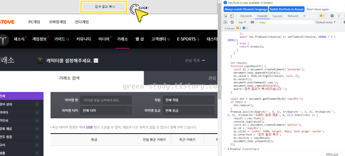Focus the 아이템 명 search input
Viewport: 345px width, 156px height.
[x=106, y=100]
